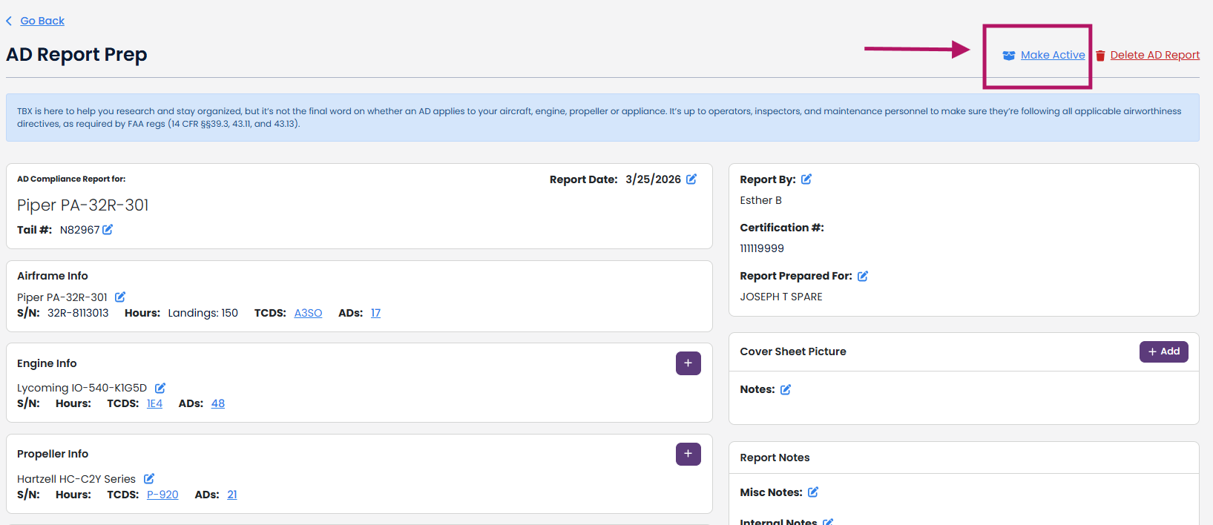Viewport: 1213px width, 525px height.
Task: Open the airframe ADs count 17
Action: click(x=375, y=313)
